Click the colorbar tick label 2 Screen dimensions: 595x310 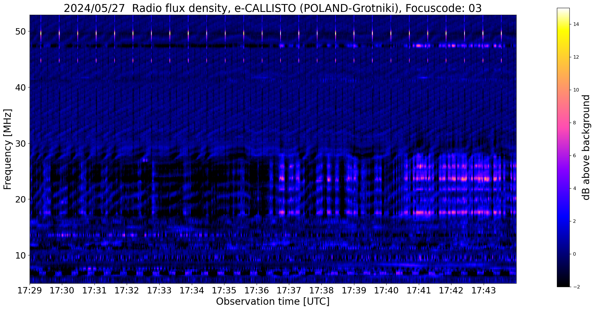574,221
